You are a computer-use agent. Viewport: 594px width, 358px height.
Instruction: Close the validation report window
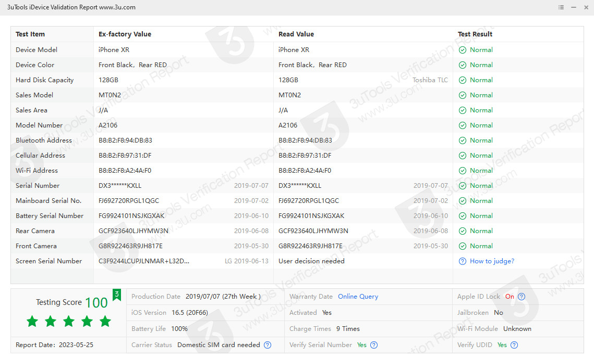586,7
